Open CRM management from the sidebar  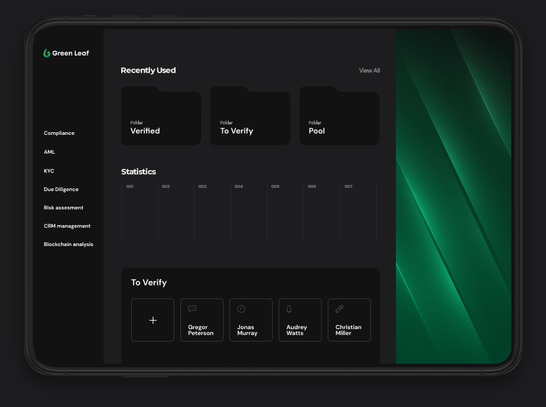[x=67, y=226]
